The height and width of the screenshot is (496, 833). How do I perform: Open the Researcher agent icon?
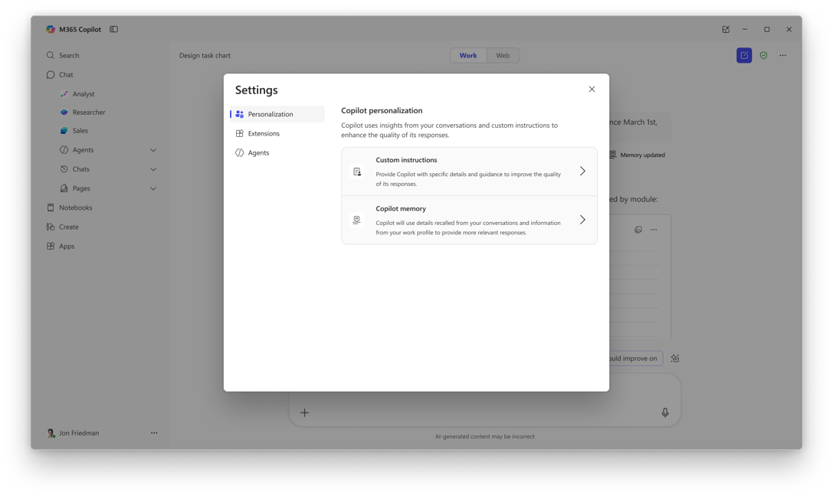click(x=64, y=113)
